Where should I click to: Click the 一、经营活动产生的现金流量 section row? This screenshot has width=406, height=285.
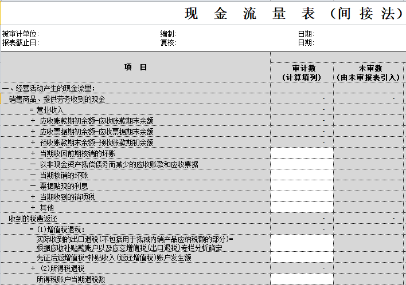[x=48, y=88]
